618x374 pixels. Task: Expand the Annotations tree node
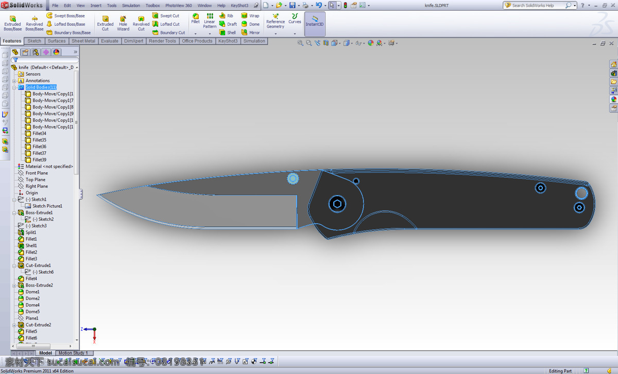pos(14,81)
